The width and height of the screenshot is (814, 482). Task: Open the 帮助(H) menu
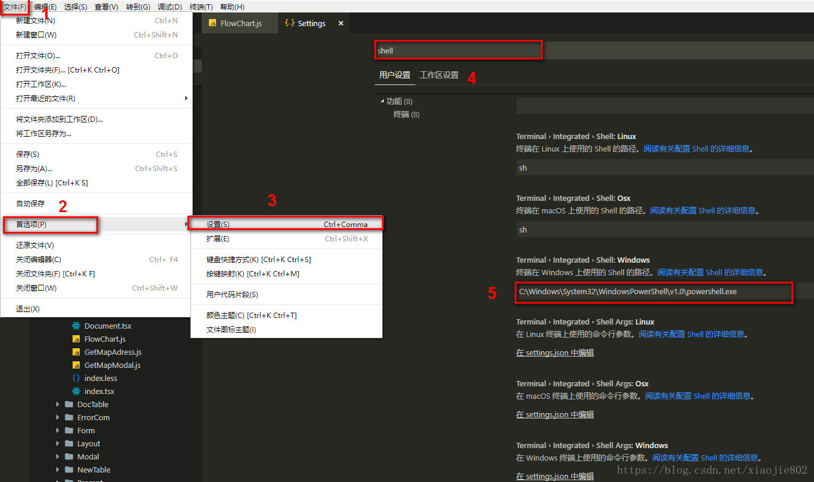232,7
